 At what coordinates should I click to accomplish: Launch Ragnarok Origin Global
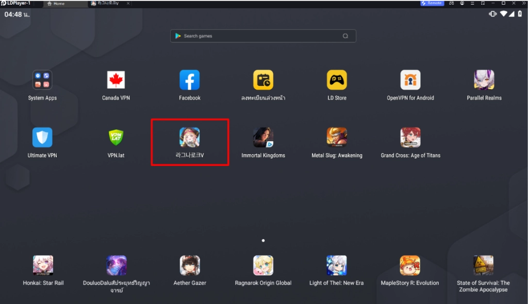click(263, 265)
